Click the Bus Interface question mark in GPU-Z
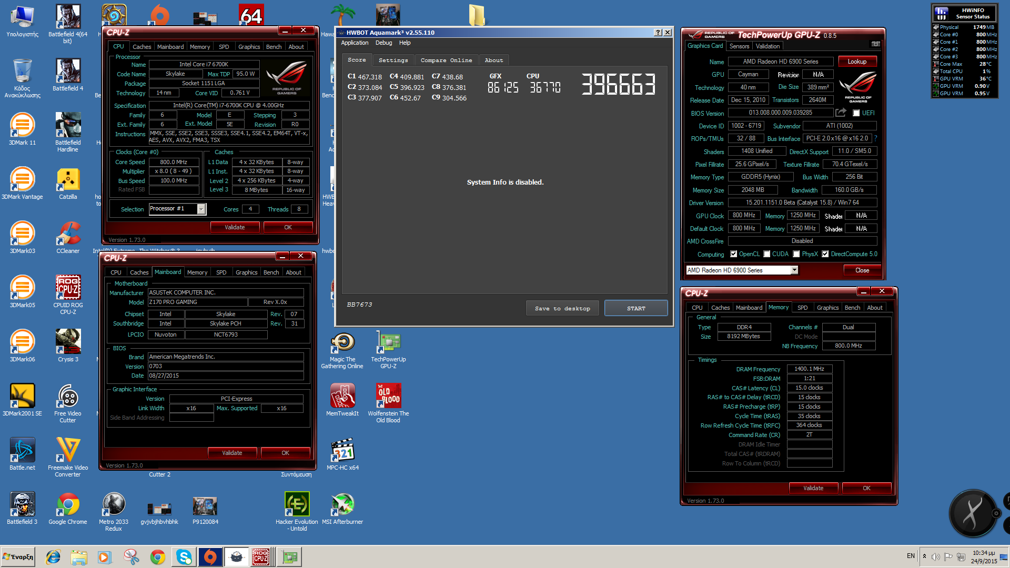 pos(876,138)
